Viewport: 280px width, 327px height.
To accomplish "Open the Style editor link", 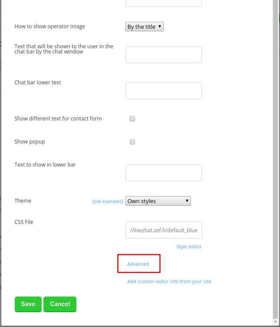I will [189, 247].
